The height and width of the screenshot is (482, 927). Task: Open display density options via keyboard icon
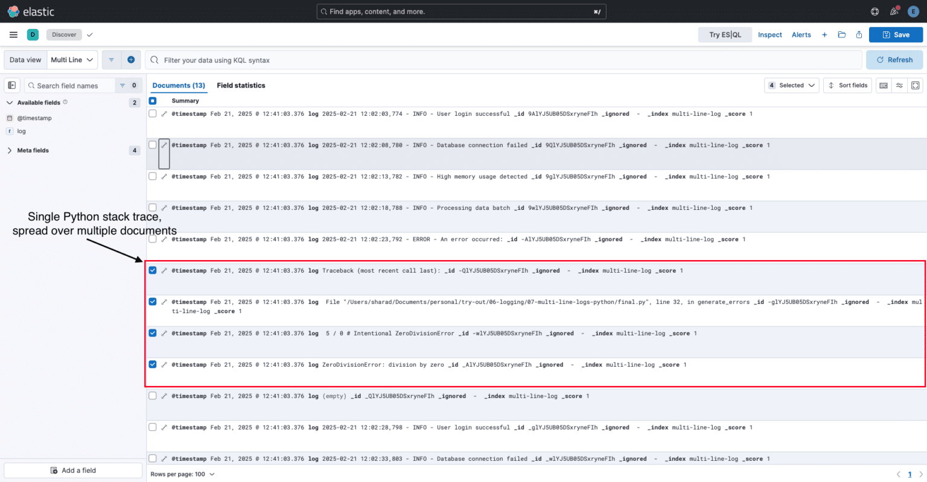(x=883, y=85)
